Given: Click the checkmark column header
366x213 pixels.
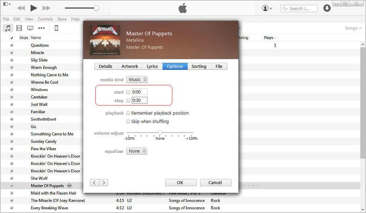Looking at the screenshot, I should pyautogui.click(x=12, y=38).
